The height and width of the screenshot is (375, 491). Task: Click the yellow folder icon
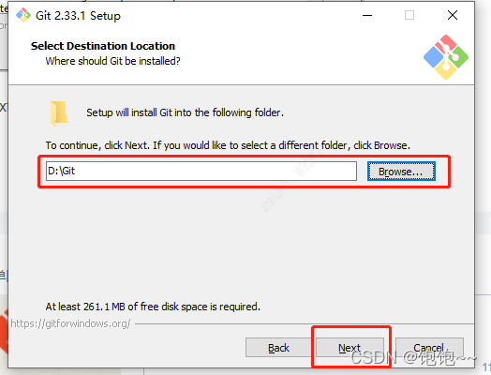59,113
